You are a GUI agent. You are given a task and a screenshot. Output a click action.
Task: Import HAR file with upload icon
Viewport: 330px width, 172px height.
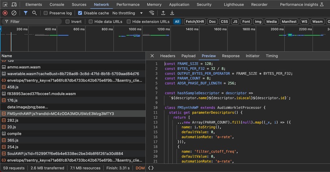coord(163,13)
